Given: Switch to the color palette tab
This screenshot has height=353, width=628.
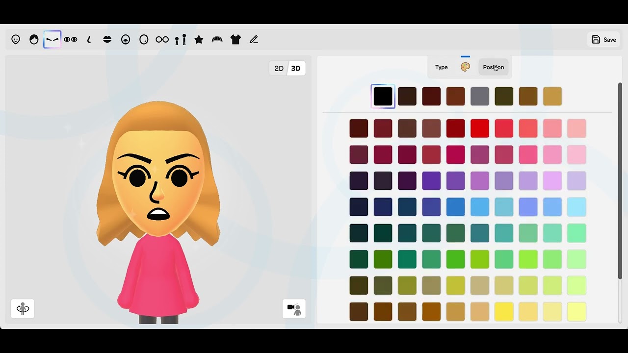Looking at the screenshot, I should coord(466,67).
